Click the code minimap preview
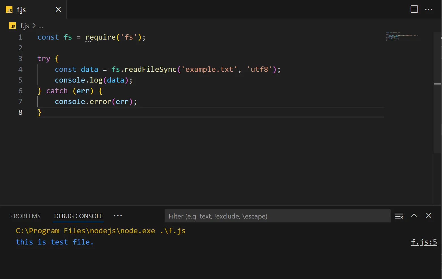This screenshot has width=442, height=279. [402, 36]
